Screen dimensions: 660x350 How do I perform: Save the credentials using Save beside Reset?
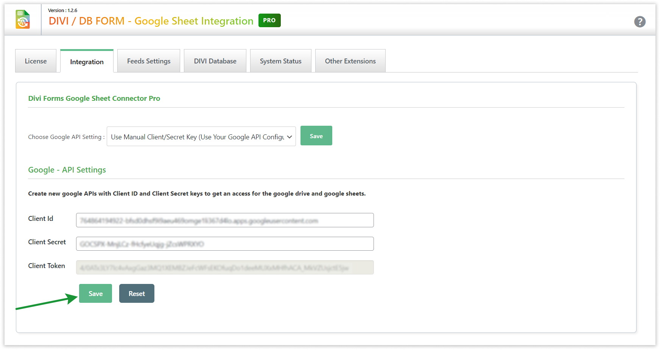coord(95,294)
